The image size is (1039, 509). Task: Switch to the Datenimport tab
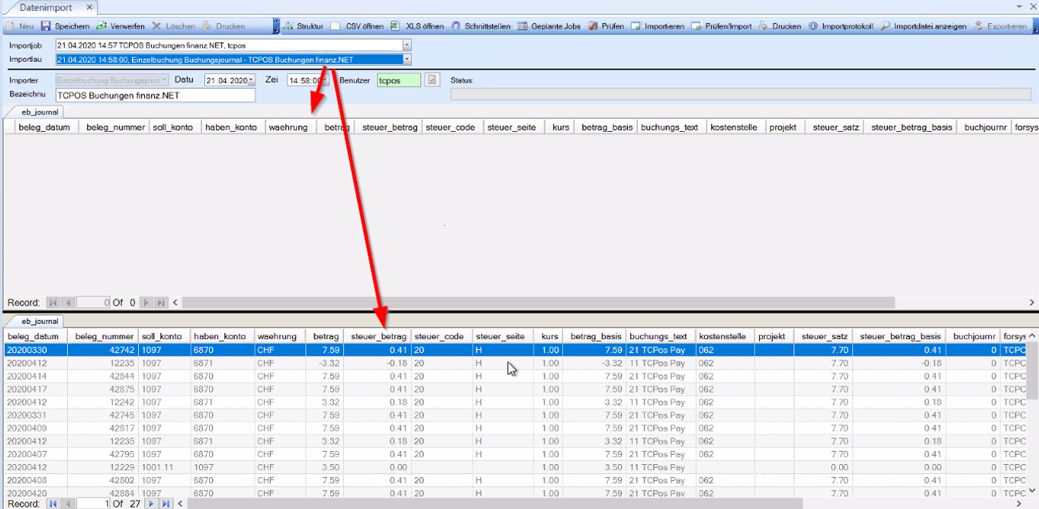pyautogui.click(x=47, y=7)
